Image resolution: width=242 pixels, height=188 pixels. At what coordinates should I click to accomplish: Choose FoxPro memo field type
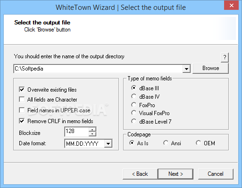(134, 105)
